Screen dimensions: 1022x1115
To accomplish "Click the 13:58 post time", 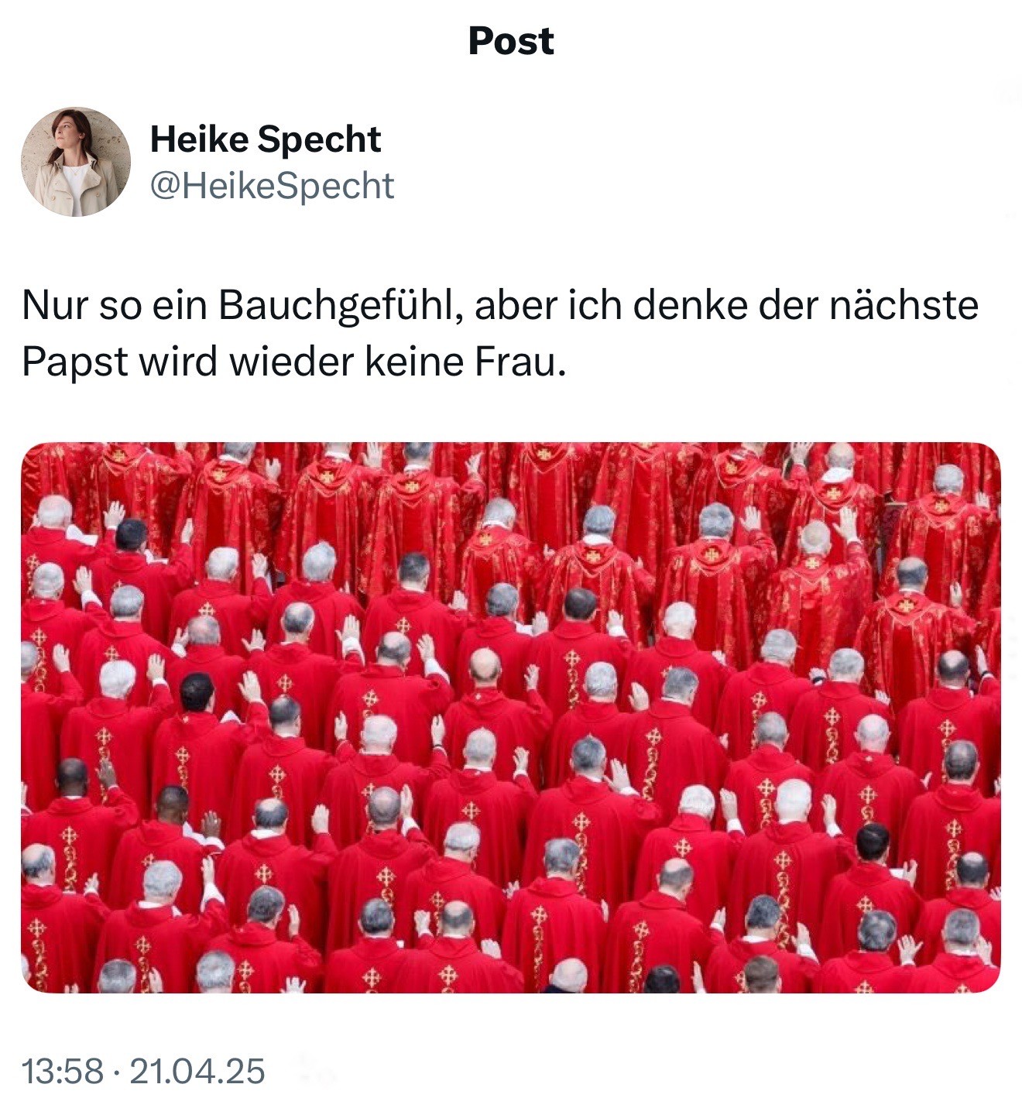I will pyautogui.click(x=62, y=1072).
